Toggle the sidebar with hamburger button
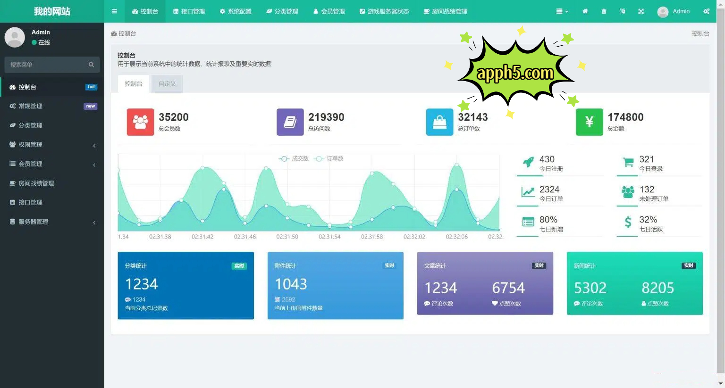Screen dimensions: 725x388 point(114,11)
